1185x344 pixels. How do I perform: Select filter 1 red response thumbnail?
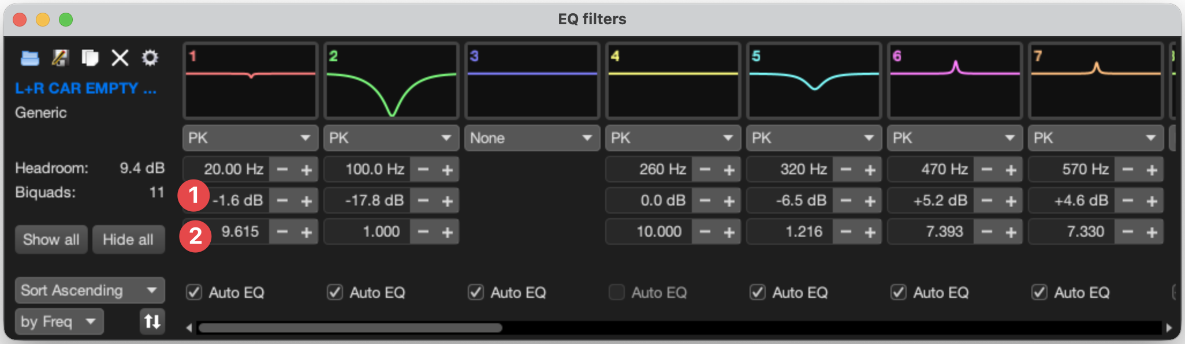(251, 81)
